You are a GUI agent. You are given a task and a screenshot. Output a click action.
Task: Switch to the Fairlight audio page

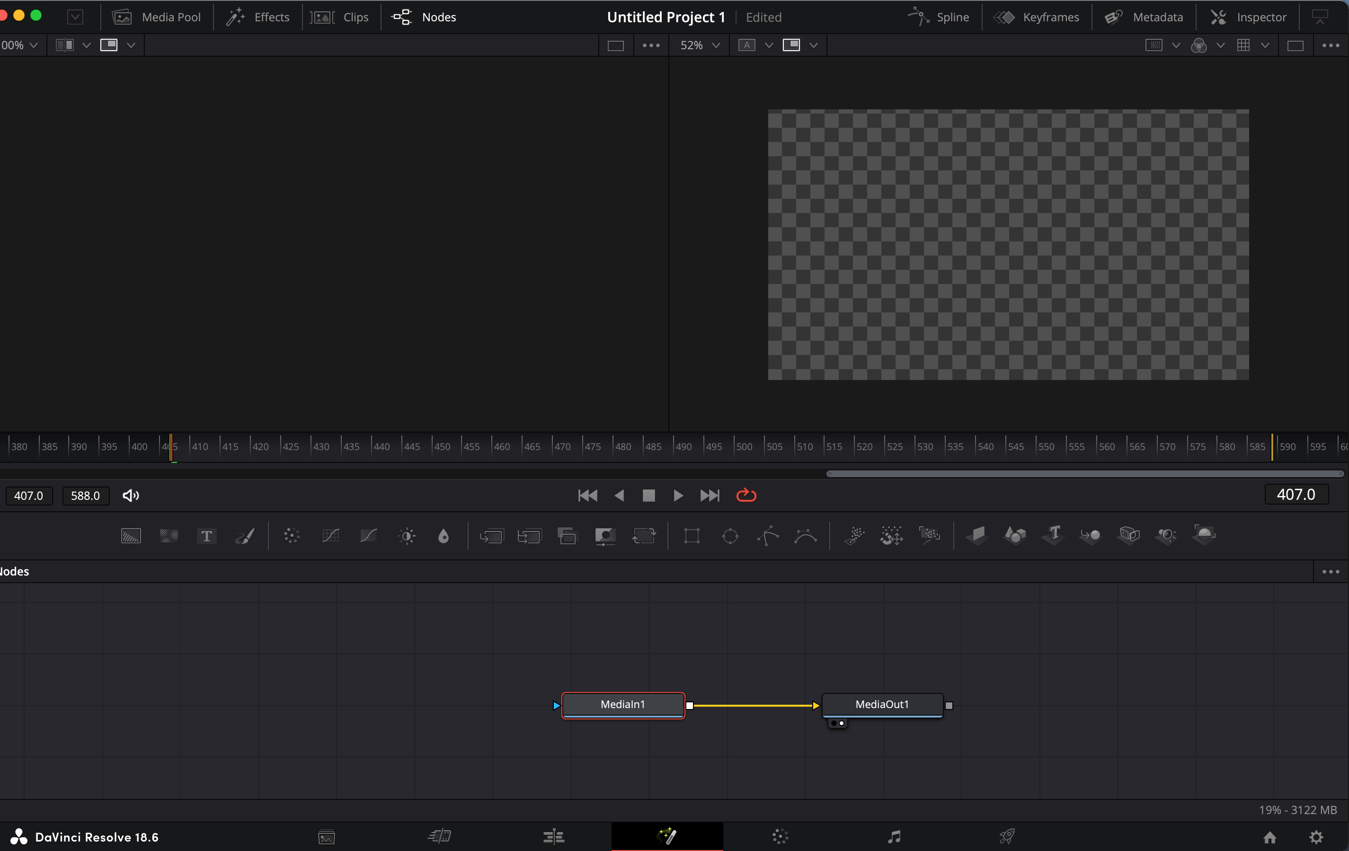coord(894,837)
